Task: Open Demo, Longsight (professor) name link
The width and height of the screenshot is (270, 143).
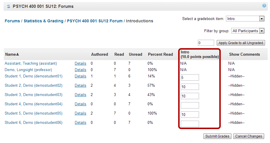Action: tap(28, 70)
